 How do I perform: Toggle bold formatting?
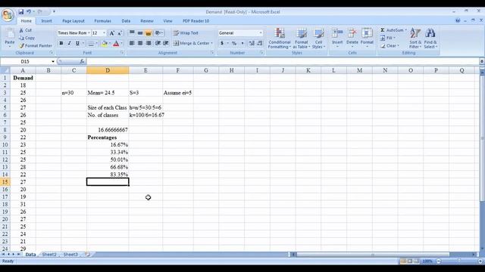(61, 43)
